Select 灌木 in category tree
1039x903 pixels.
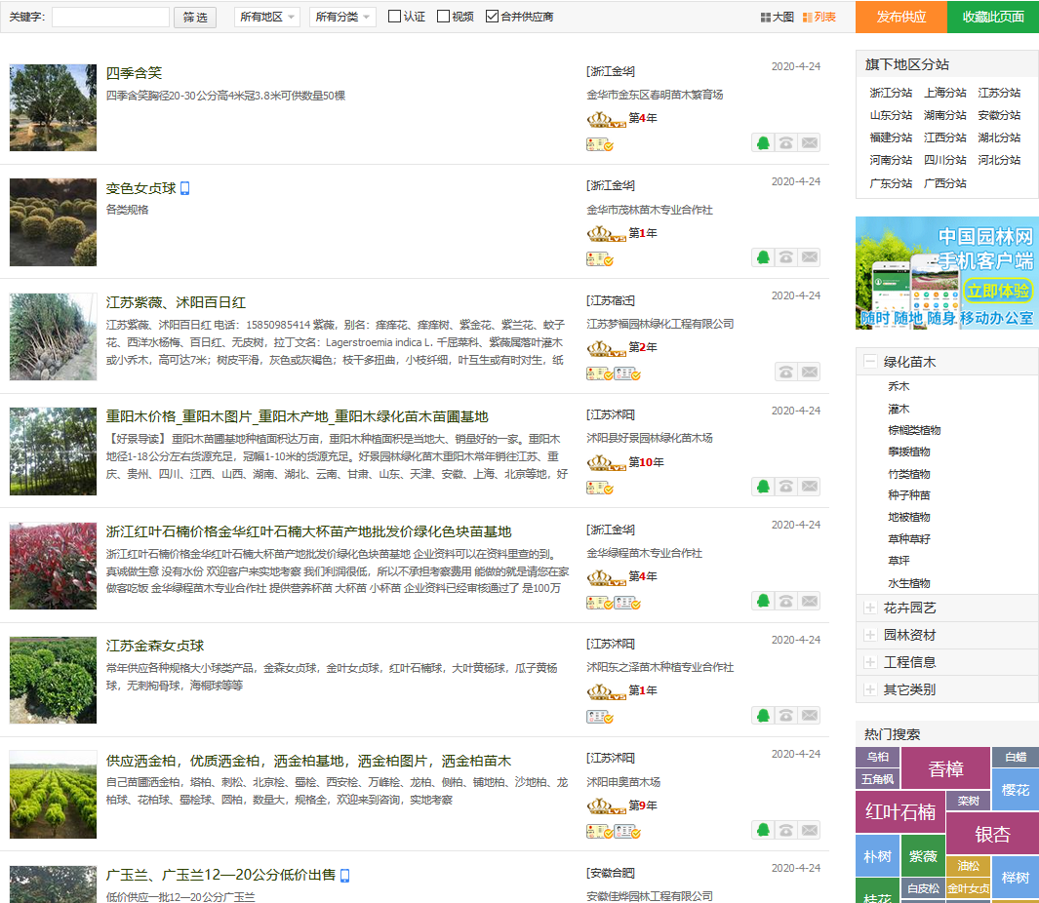point(899,409)
